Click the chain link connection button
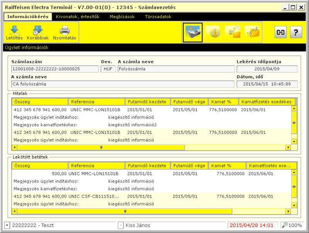The height and width of the screenshot is (233, 309). [x=280, y=32]
